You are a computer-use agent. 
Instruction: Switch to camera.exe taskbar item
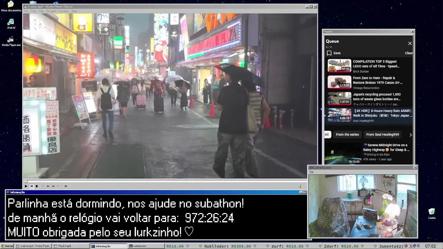[x=146, y=246]
